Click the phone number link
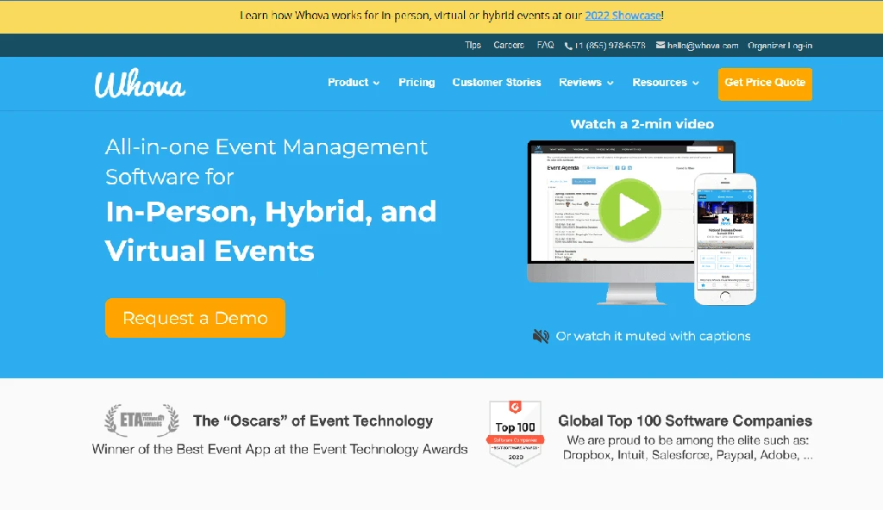The image size is (883, 517). point(610,46)
